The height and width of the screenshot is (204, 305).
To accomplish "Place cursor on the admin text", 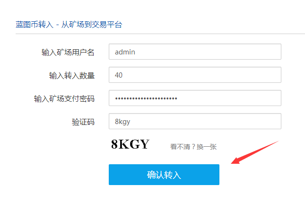I will point(125,52).
